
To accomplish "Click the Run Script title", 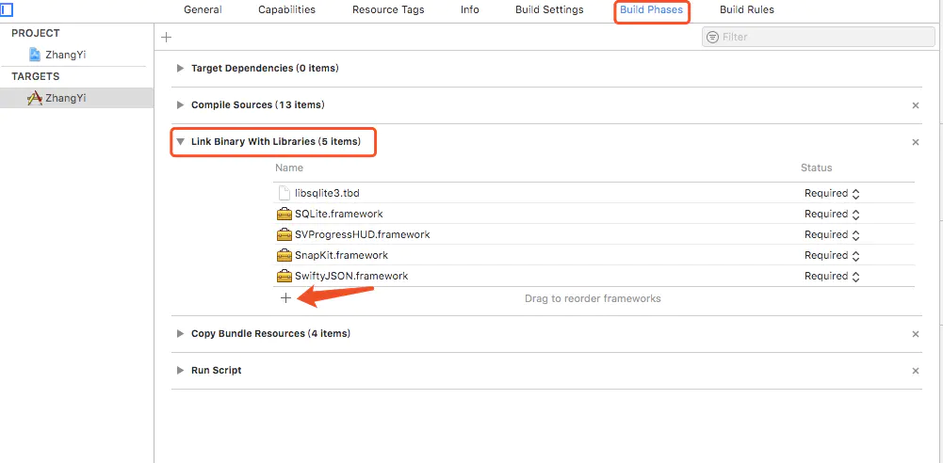I will pyautogui.click(x=217, y=371).
